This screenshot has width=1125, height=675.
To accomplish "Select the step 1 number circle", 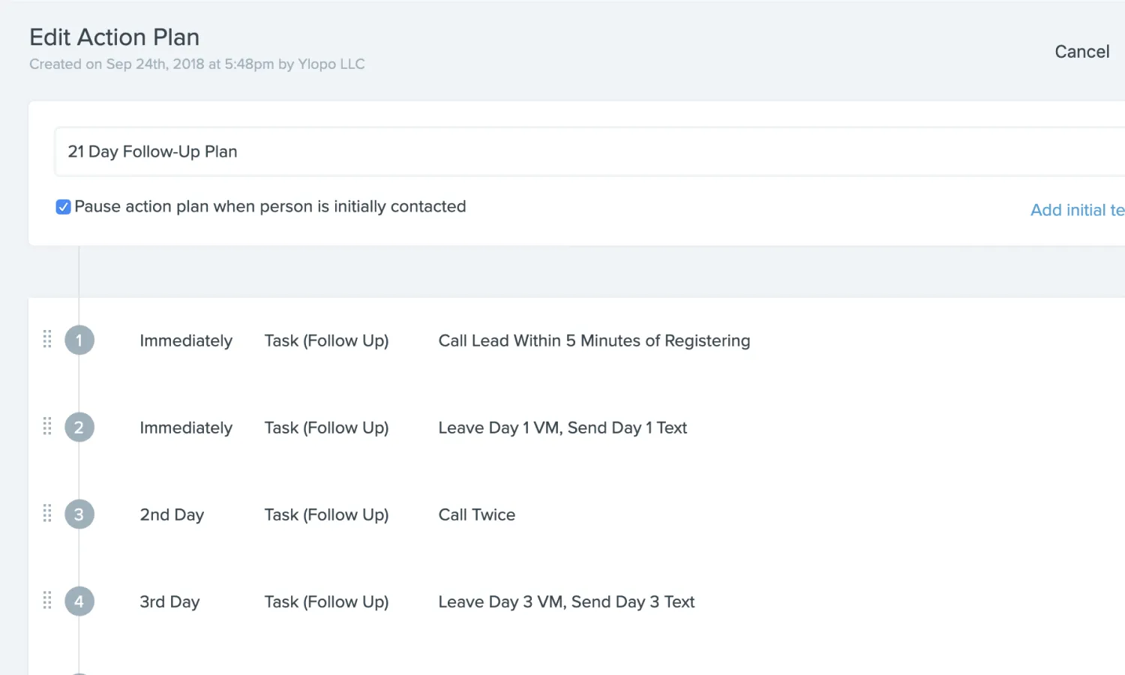I will point(79,340).
